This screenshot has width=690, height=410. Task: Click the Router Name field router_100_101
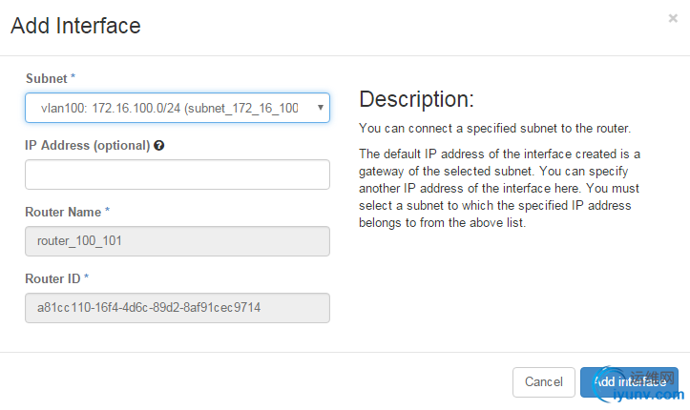178,241
